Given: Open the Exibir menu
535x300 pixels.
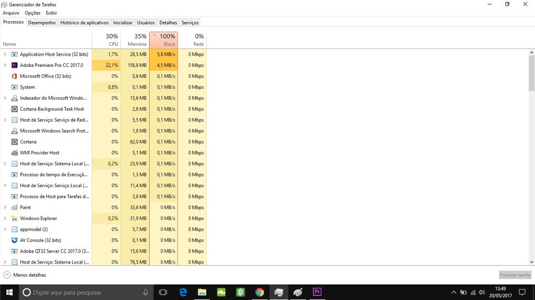Looking at the screenshot, I should [51, 13].
